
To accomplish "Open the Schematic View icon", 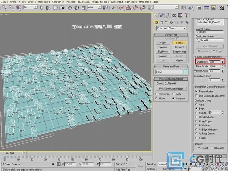I will click(214, 8).
